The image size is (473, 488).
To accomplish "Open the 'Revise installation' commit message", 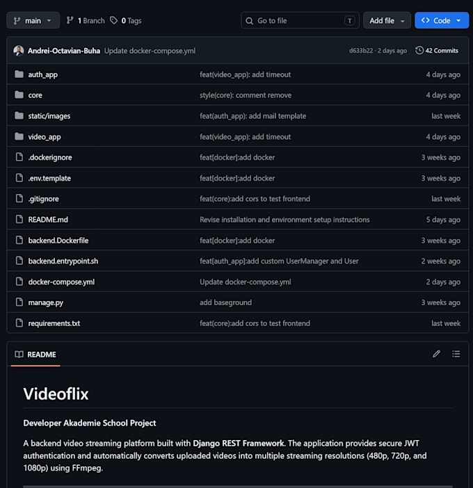I will click(284, 220).
